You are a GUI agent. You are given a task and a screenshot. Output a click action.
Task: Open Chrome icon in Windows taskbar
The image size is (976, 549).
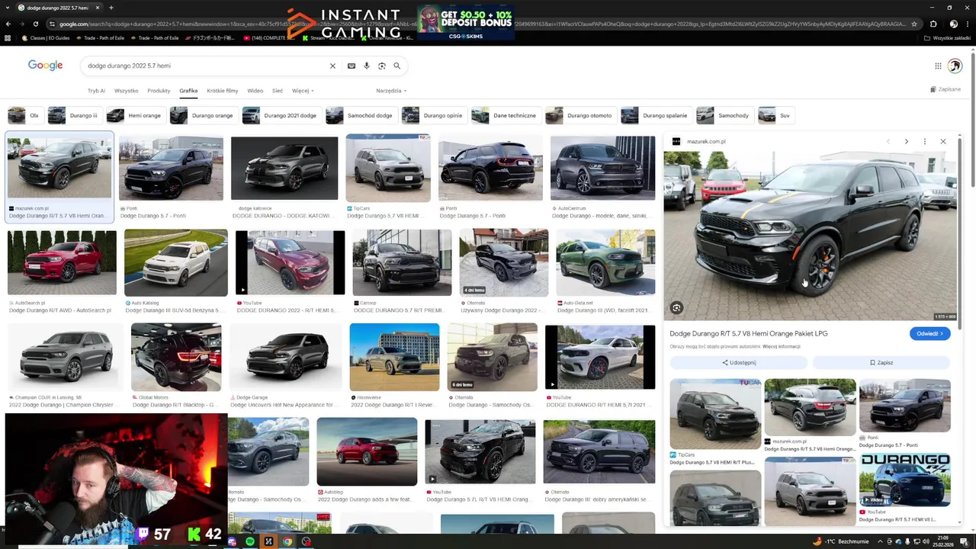(x=287, y=541)
